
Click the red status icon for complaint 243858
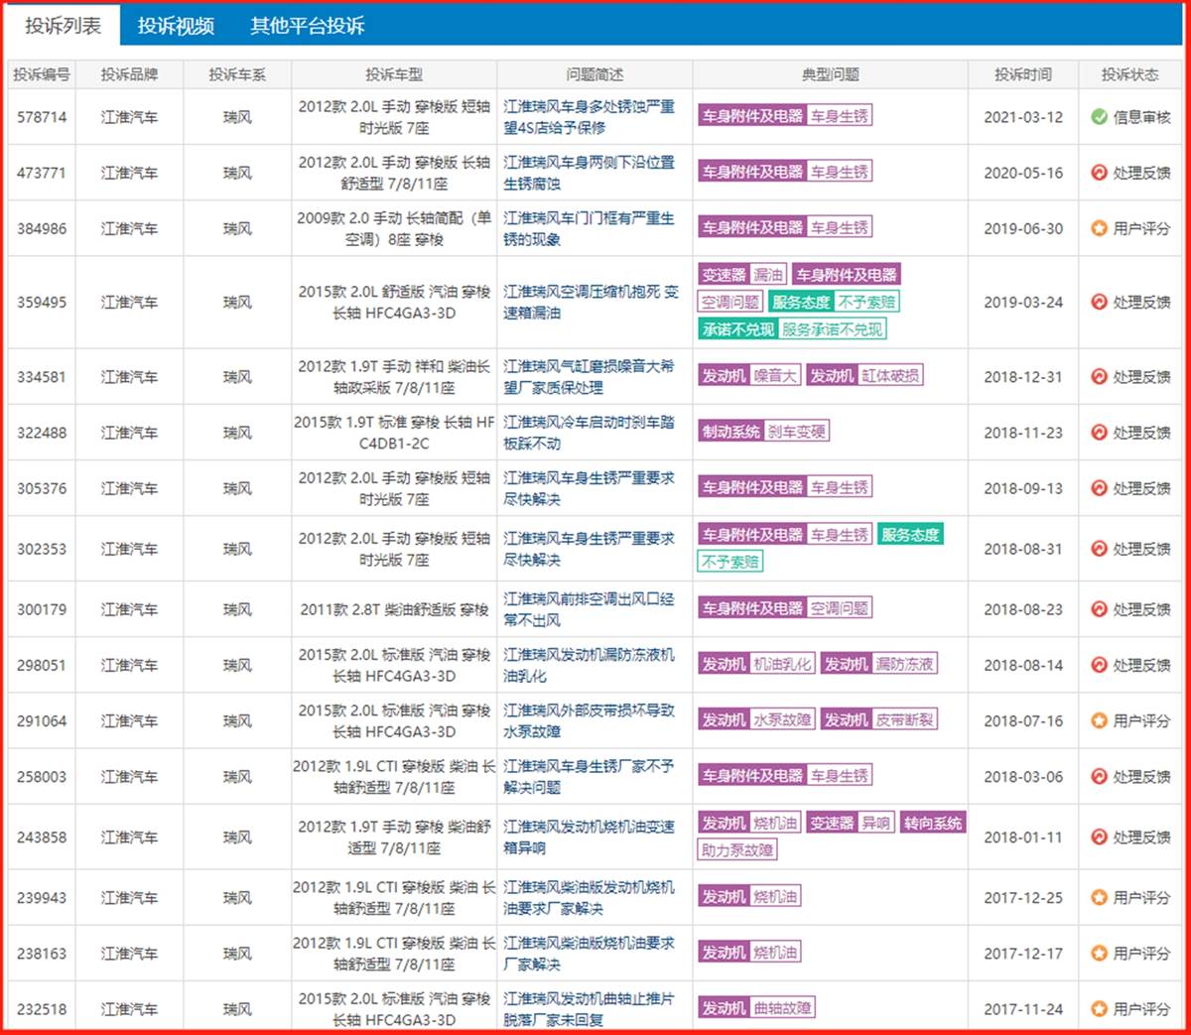[1099, 837]
